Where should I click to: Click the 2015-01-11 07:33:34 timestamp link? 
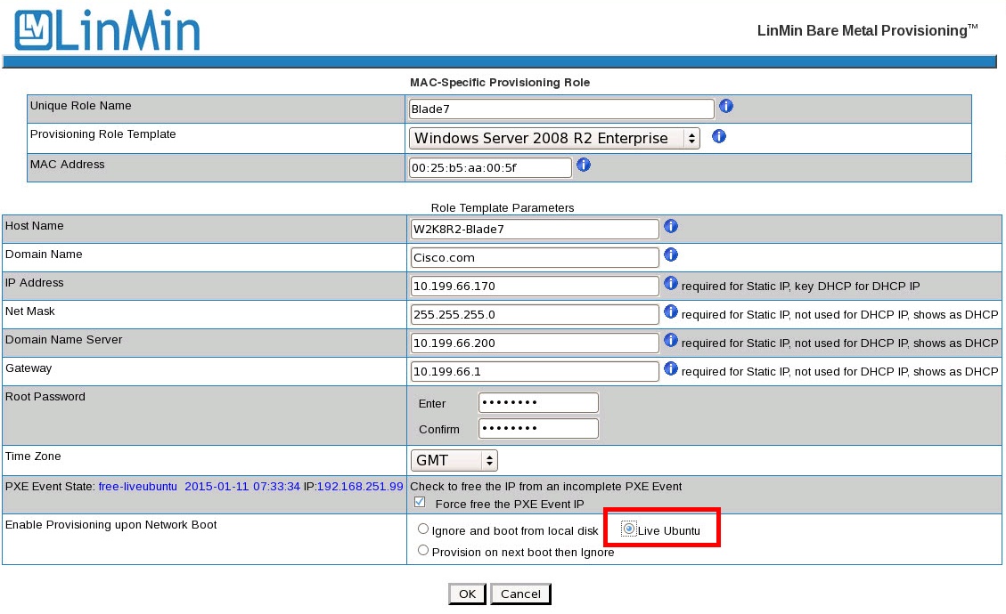click(x=242, y=487)
